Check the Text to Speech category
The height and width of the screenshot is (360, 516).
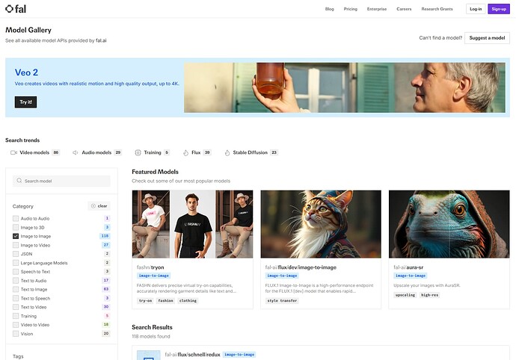[16, 298]
